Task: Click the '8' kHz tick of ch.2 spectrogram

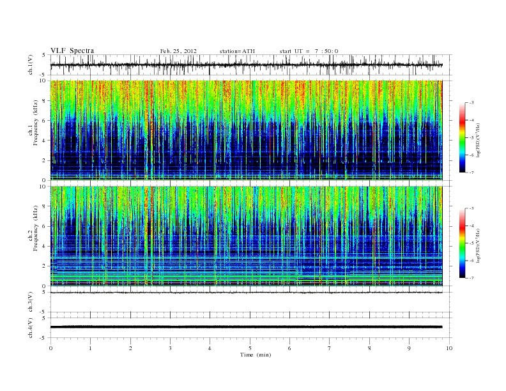Action: click(x=44, y=206)
